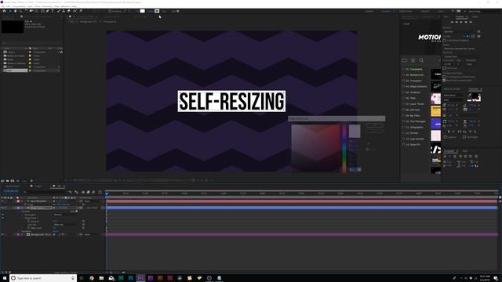Switch to the Render Queue timeline tab
The image size is (502, 282).
(x=13, y=186)
